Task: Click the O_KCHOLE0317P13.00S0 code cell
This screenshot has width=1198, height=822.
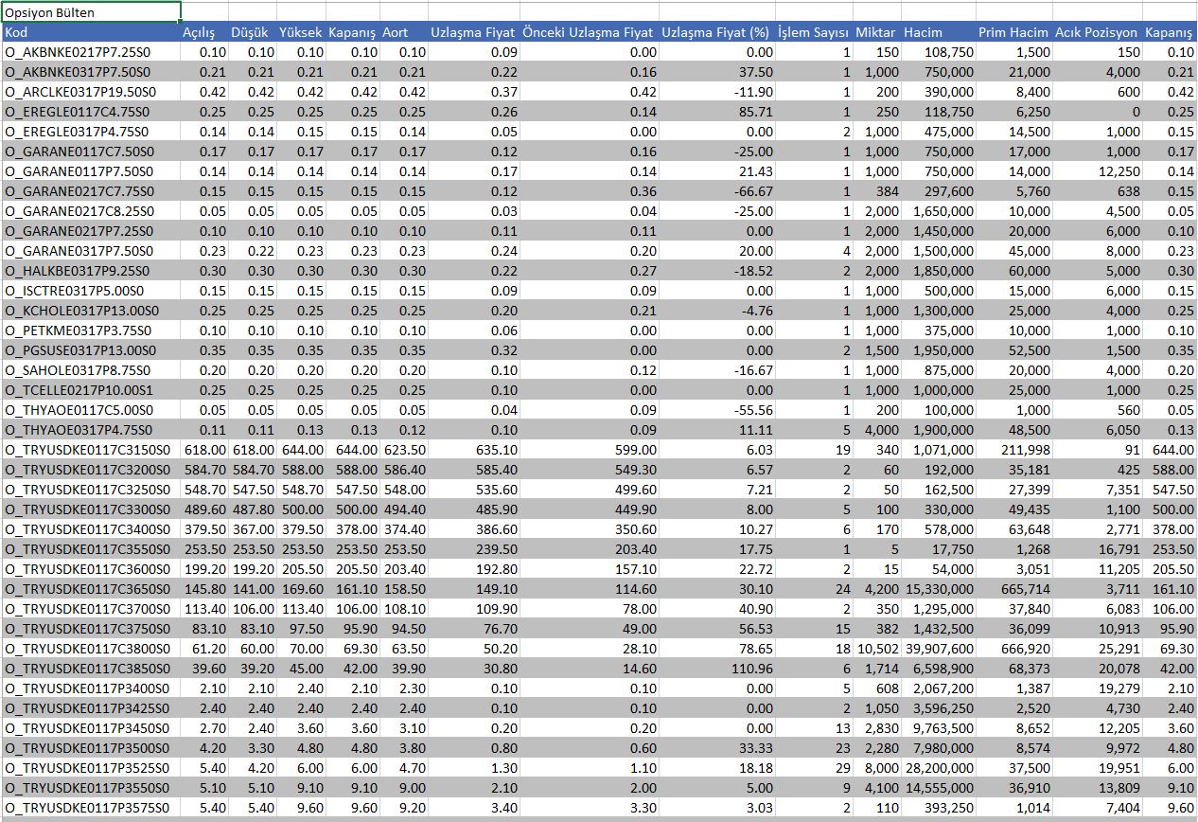Action: point(91,311)
